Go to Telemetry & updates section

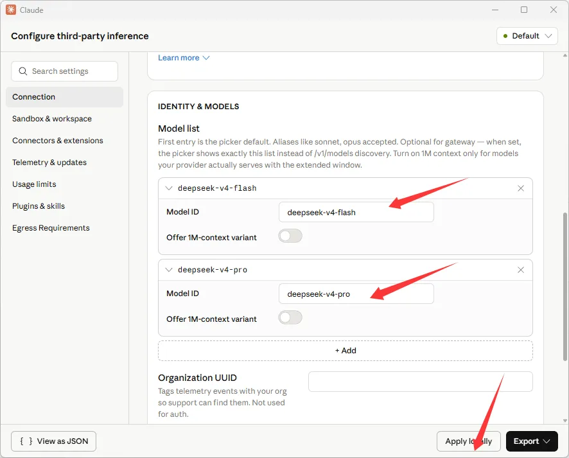[x=49, y=163]
